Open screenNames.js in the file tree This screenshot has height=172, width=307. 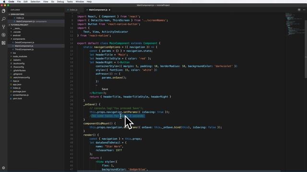tap(21, 95)
